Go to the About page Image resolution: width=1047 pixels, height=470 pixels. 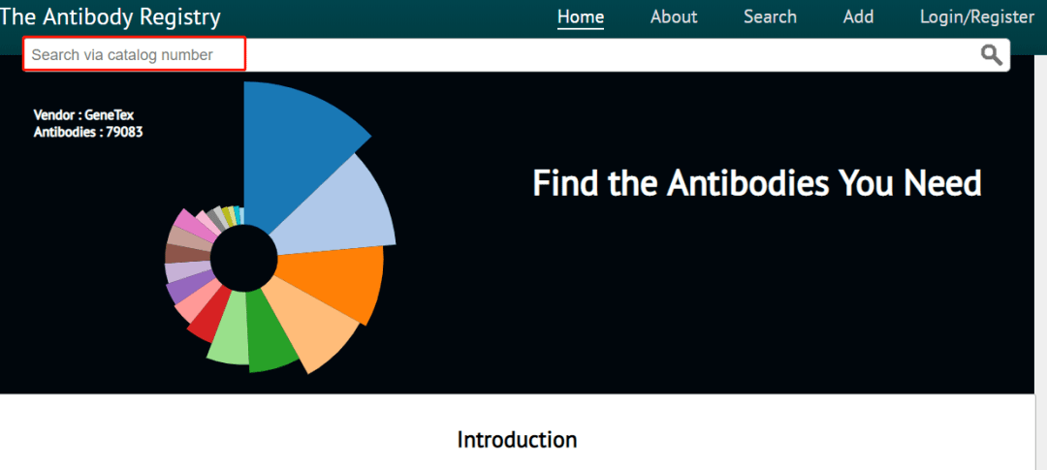[674, 16]
